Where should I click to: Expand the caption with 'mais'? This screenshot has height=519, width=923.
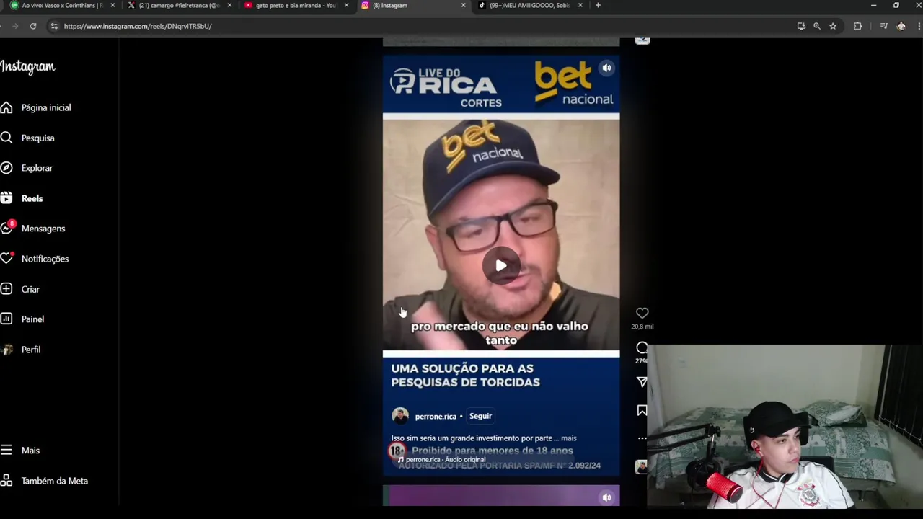569,438
